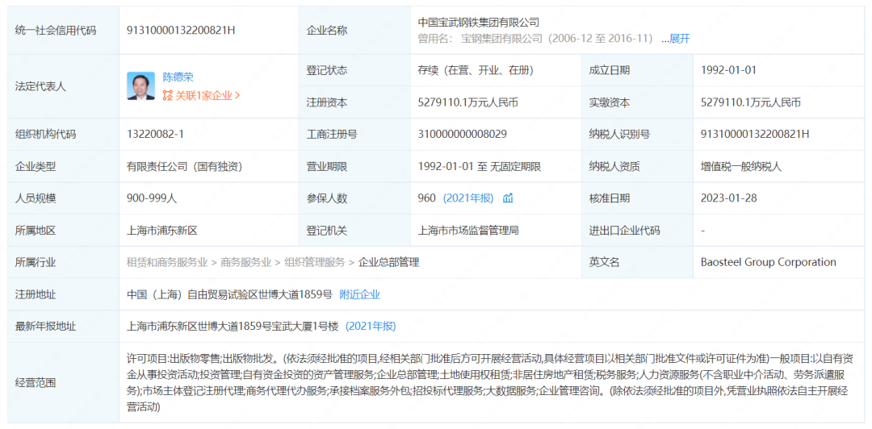
Task: Click the 进出口企业代码 label
Action: click(x=624, y=230)
